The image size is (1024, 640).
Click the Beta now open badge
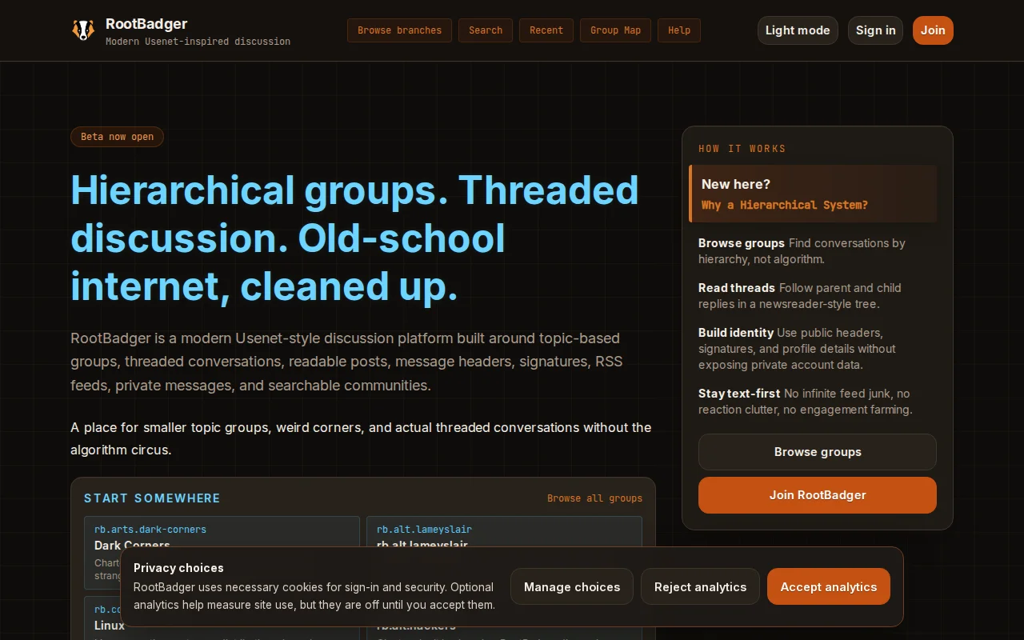[117, 137]
